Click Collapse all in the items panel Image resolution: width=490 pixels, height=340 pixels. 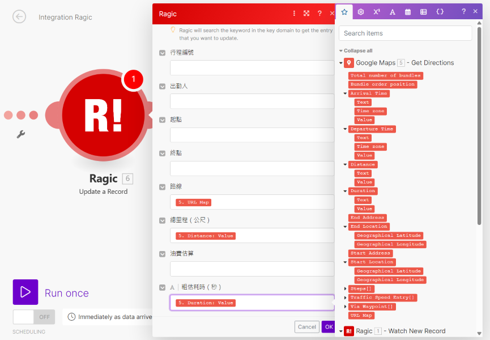point(357,50)
